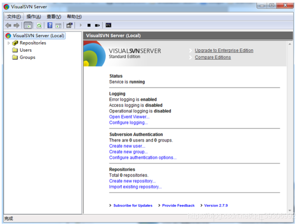Click Create new group link
The height and width of the screenshot is (224, 300).
click(128, 152)
